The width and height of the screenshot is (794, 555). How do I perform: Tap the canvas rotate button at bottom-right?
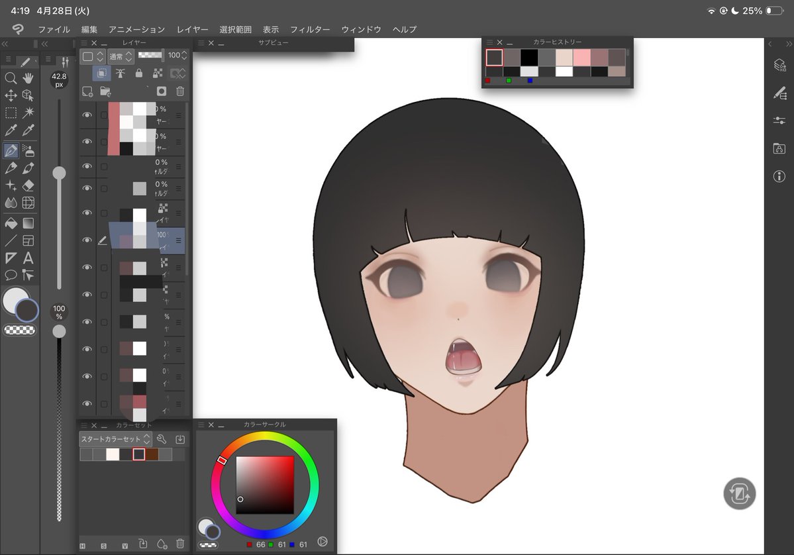(x=739, y=493)
